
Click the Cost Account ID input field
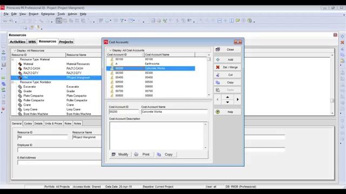(x=124, y=112)
